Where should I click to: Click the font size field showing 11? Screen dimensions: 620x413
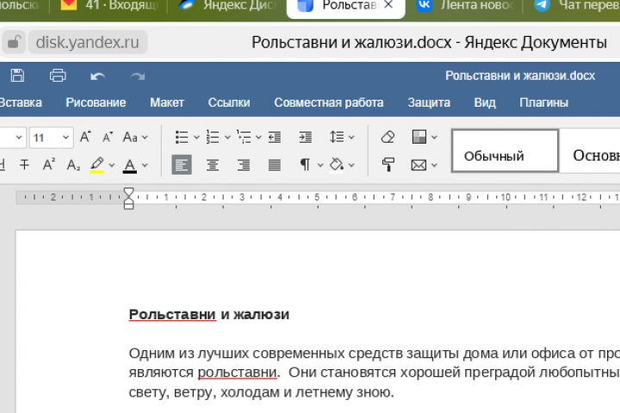pyautogui.click(x=44, y=138)
